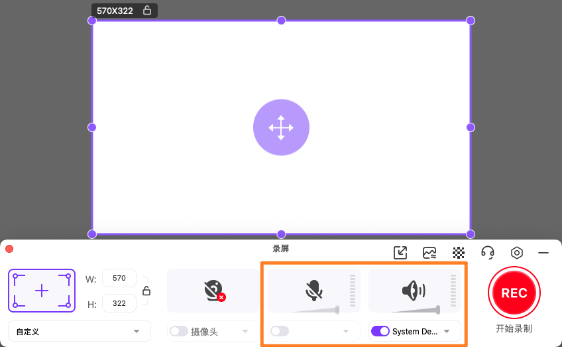Click the system audio speaker icon

(x=414, y=291)
